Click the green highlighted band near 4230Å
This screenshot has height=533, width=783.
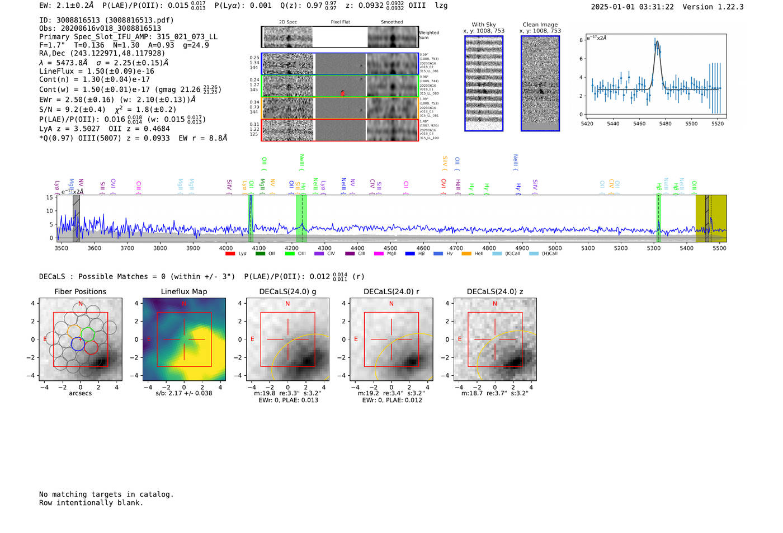[301, 218]
